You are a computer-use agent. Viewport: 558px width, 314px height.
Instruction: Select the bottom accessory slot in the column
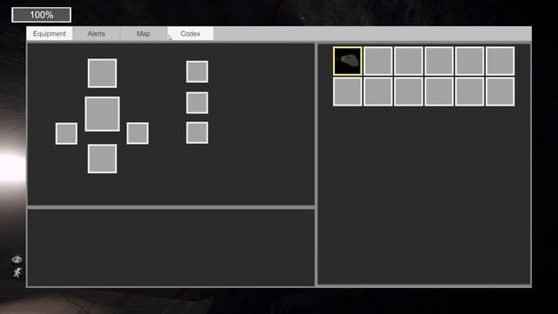coord(197,133)
